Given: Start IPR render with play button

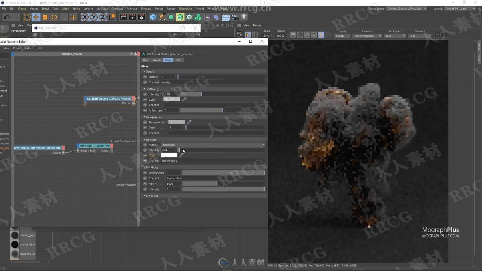Looking at the screenshot, I should (248, 35).
